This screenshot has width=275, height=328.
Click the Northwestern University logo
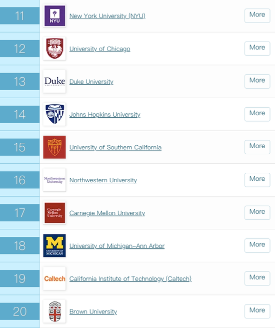pyautogui.click(x=54, y=180)
